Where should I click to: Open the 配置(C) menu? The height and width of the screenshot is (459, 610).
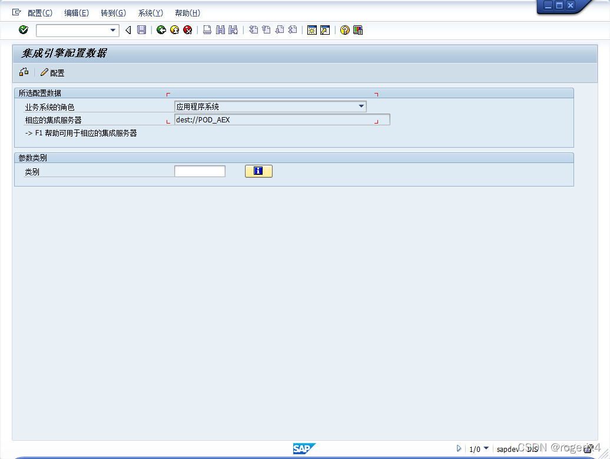(39, 13)
